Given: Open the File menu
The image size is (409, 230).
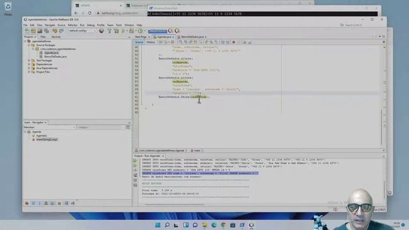Looking at the screenshot, I should click(x=26, y=25).
